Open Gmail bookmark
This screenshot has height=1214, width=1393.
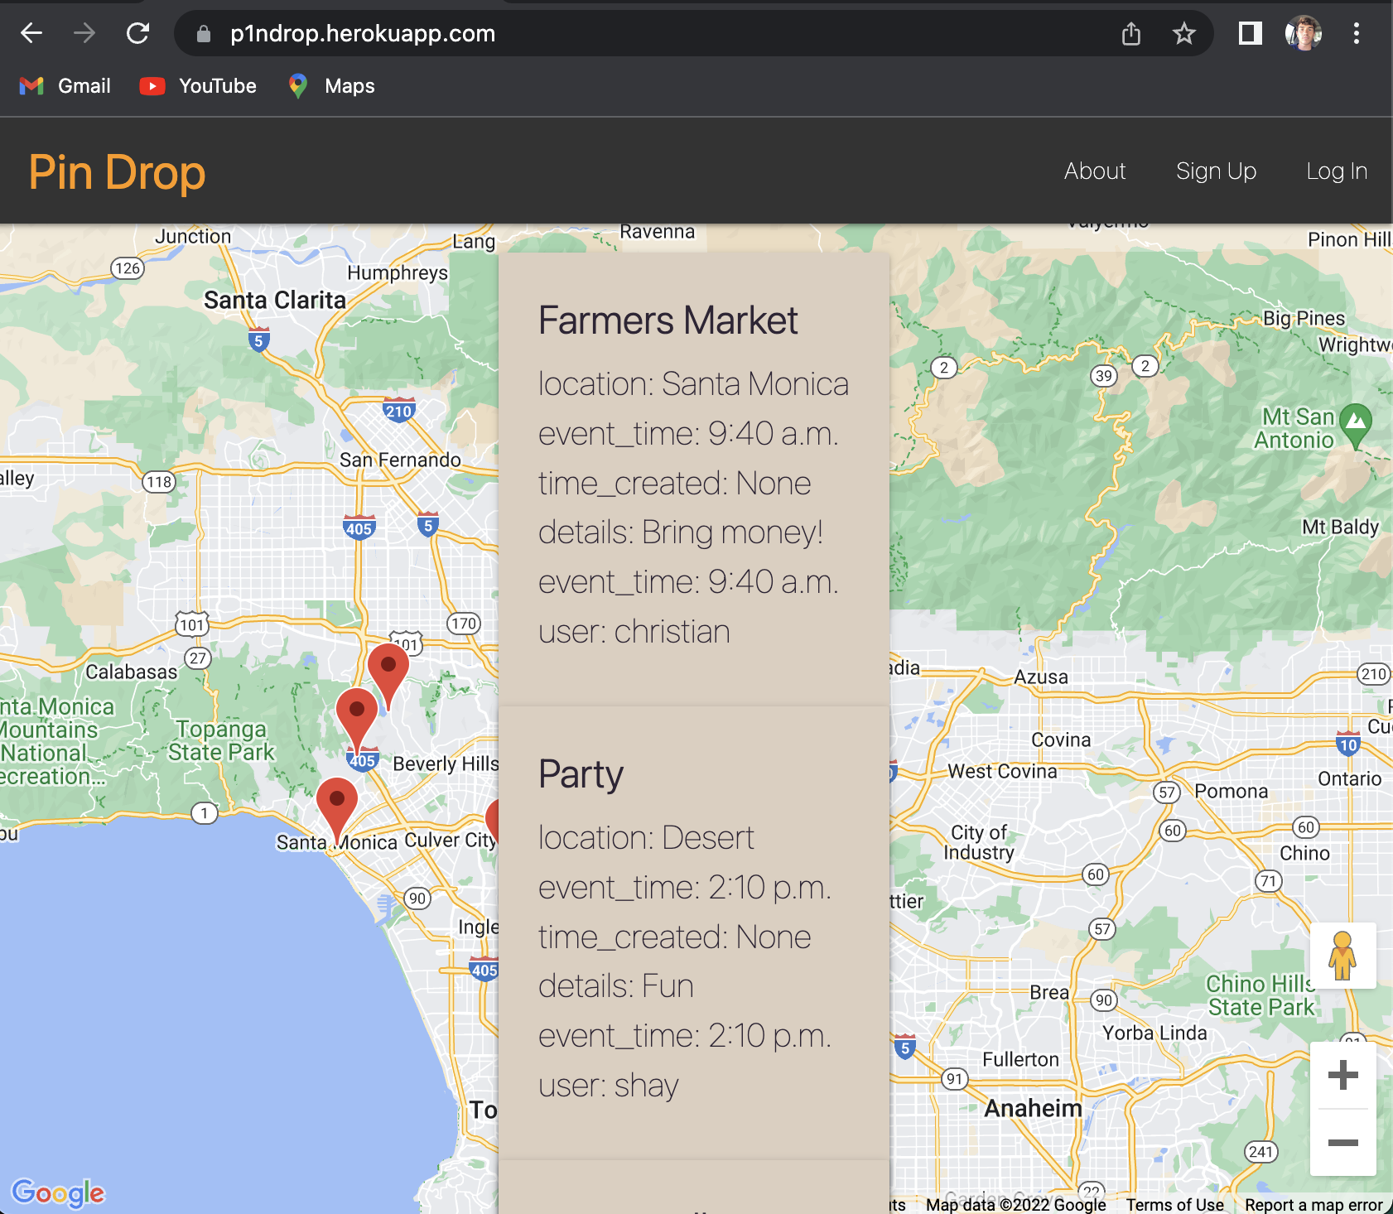tap(65, 86)
